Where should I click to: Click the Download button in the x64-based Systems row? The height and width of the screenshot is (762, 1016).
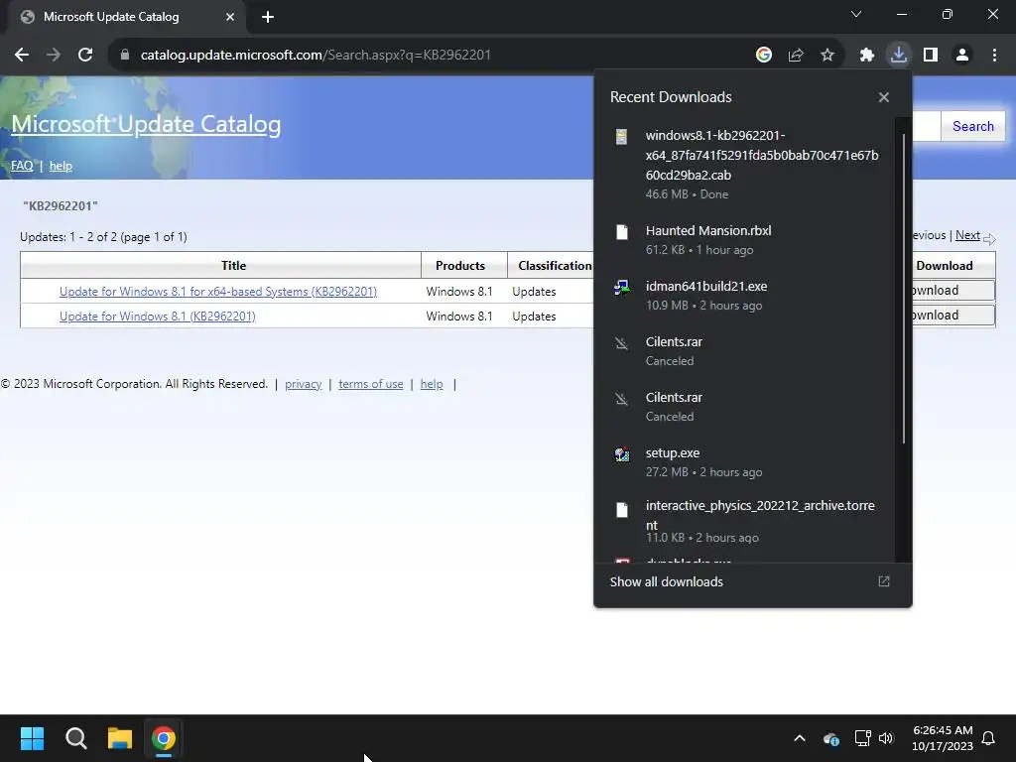953,291
